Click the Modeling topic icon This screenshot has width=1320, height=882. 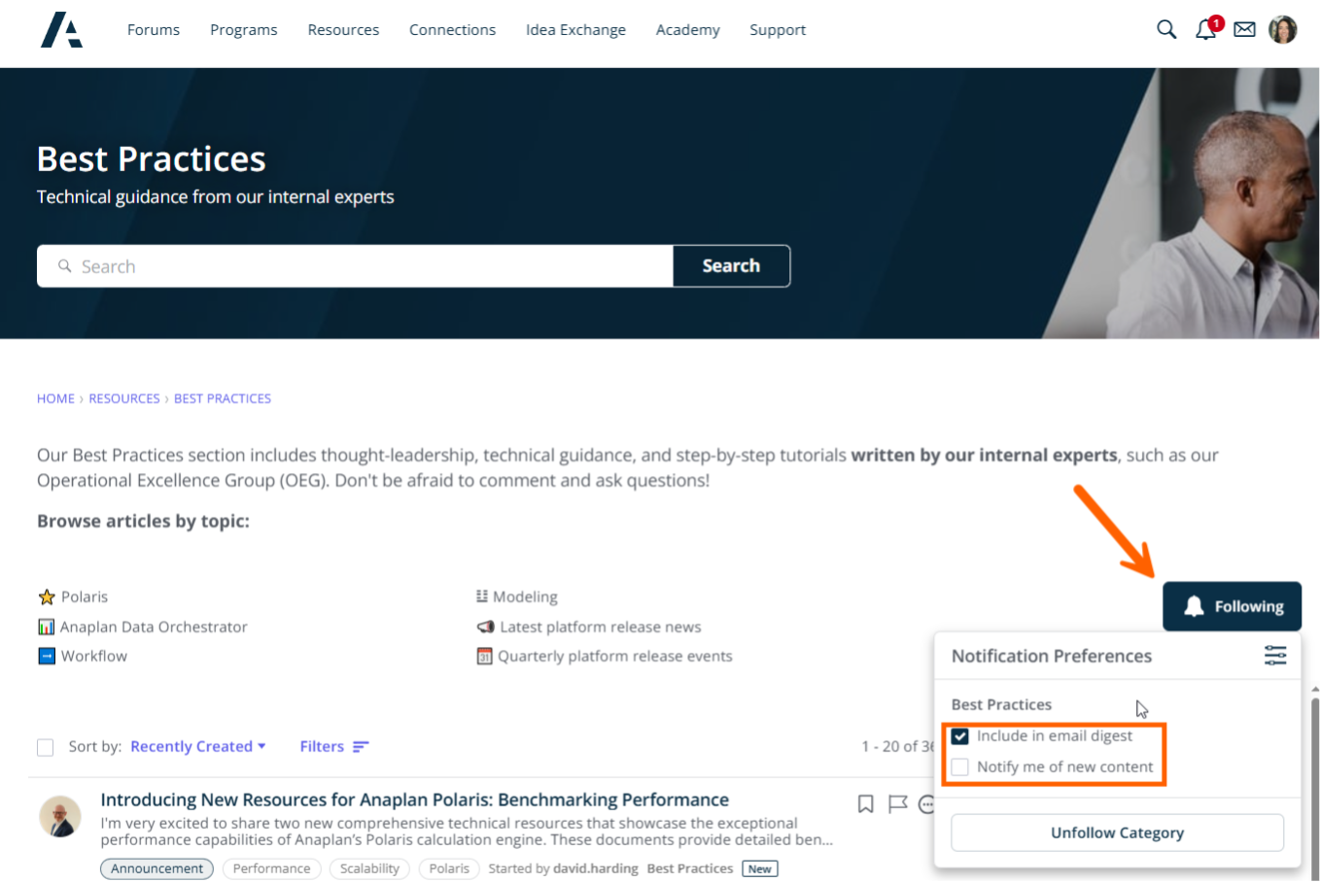click(482, 595)
